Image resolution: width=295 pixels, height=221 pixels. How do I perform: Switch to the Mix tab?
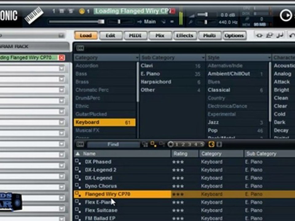[160, 35]
